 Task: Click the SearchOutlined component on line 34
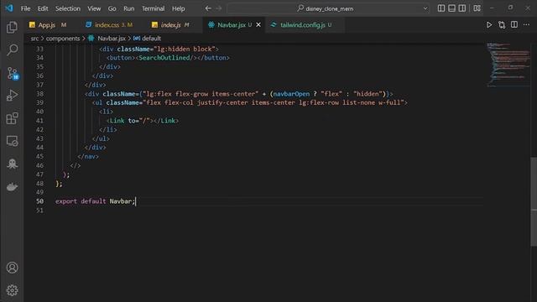pos(164,58)
